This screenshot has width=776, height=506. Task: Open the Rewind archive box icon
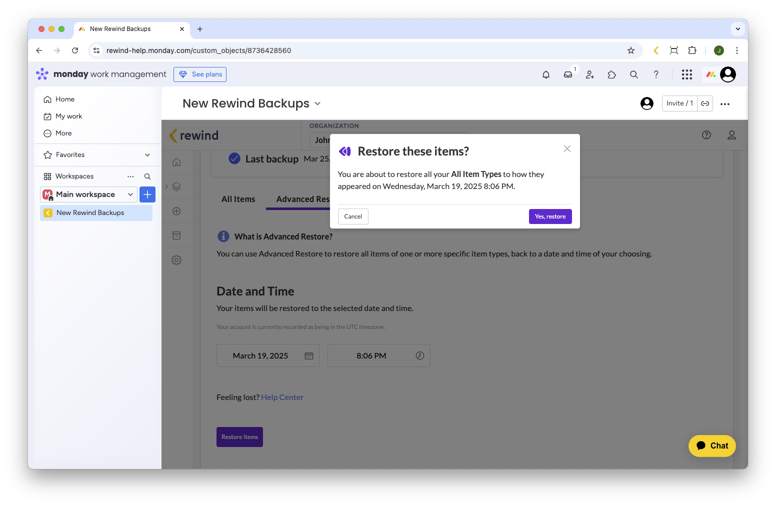coord(176,235)
